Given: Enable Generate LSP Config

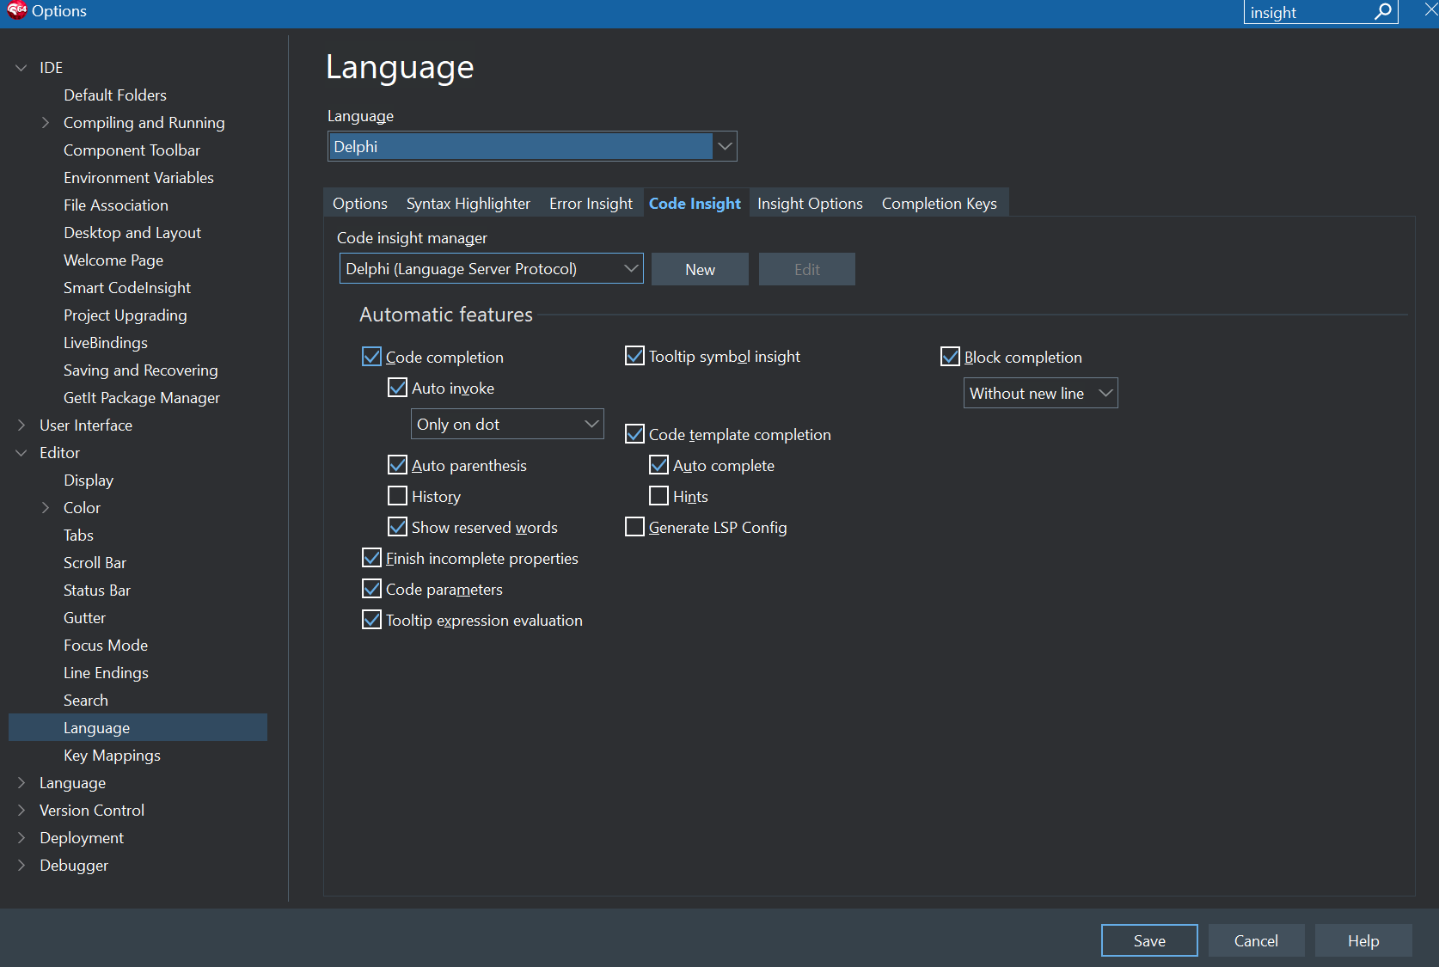Looking at the screenshot, I should 634,527.
